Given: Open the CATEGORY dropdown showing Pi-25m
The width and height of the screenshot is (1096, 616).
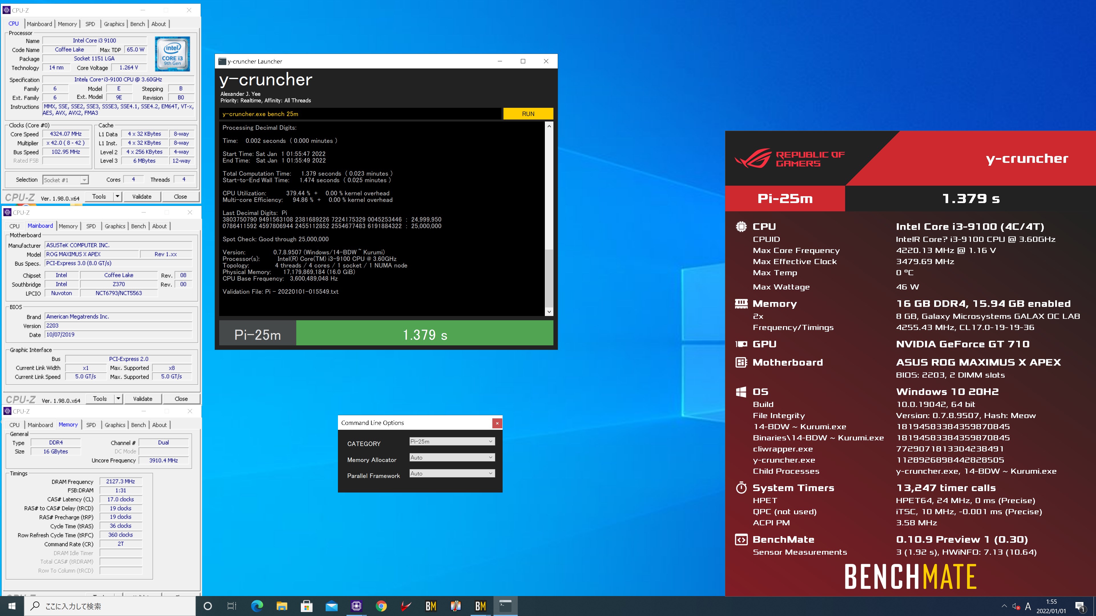Looking at the screenshot, I should click(452, 441).
